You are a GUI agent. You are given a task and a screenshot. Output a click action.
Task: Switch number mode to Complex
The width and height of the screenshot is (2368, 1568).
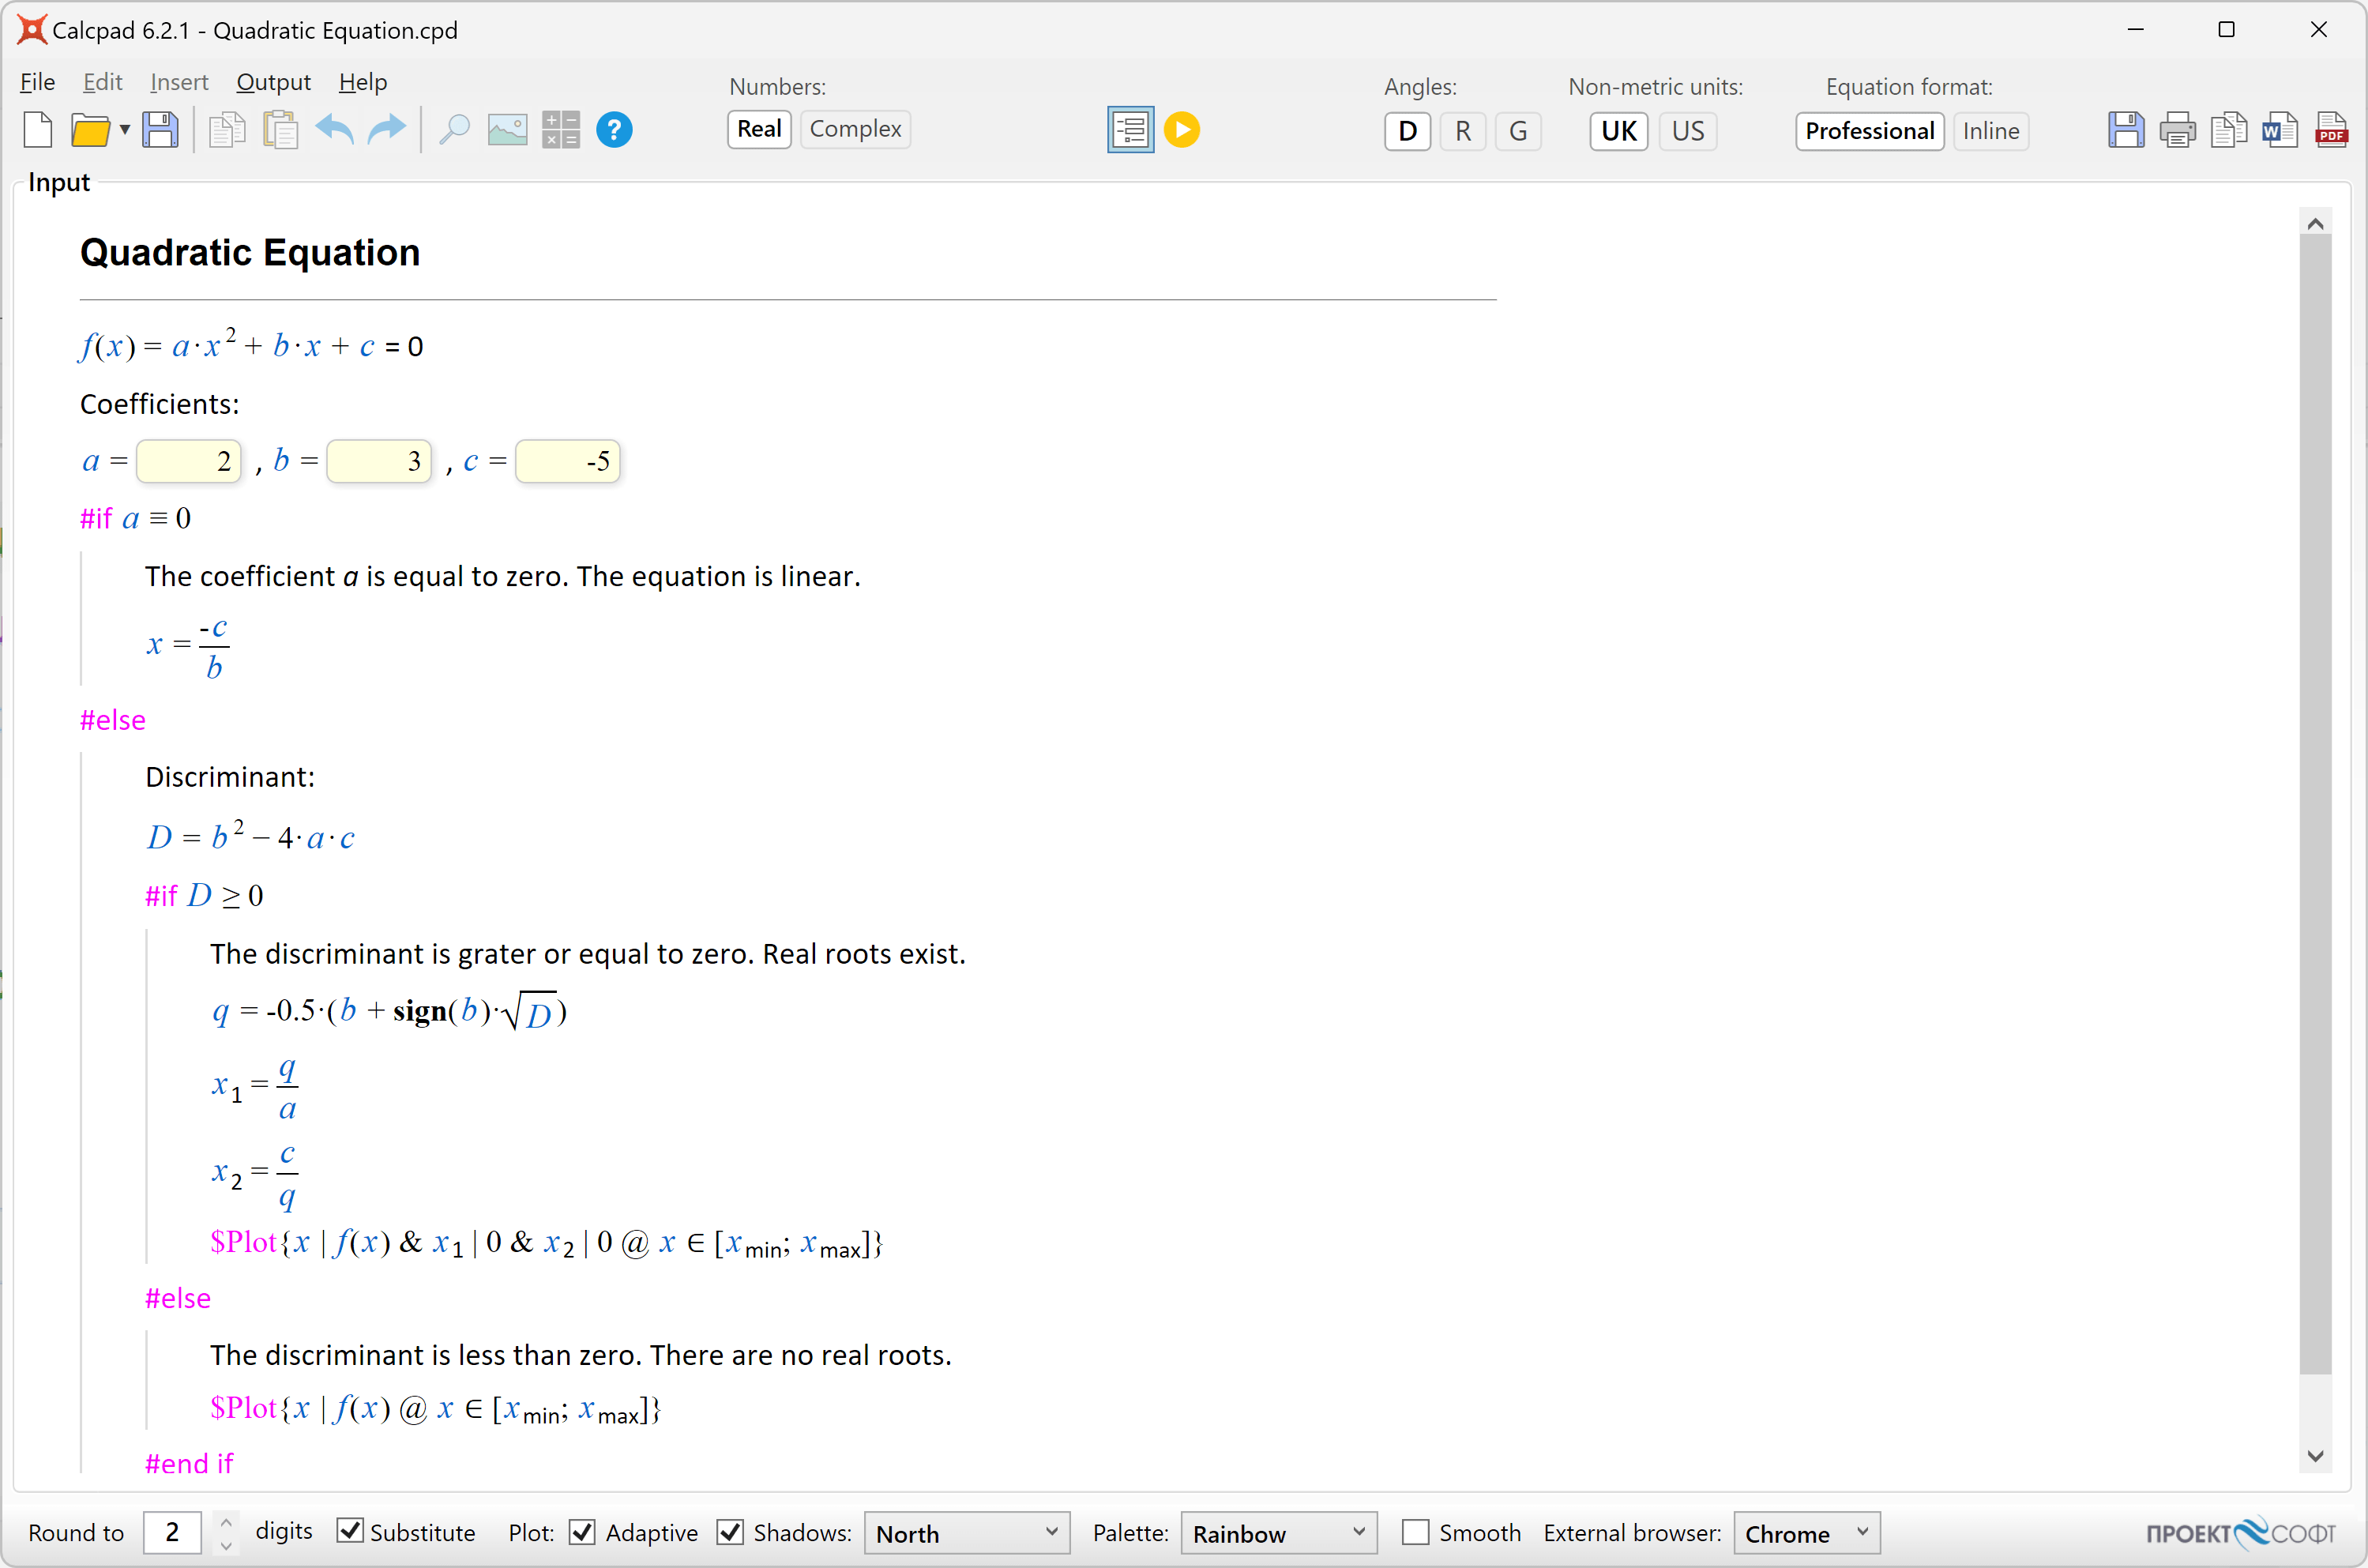[x=854, y=129]
